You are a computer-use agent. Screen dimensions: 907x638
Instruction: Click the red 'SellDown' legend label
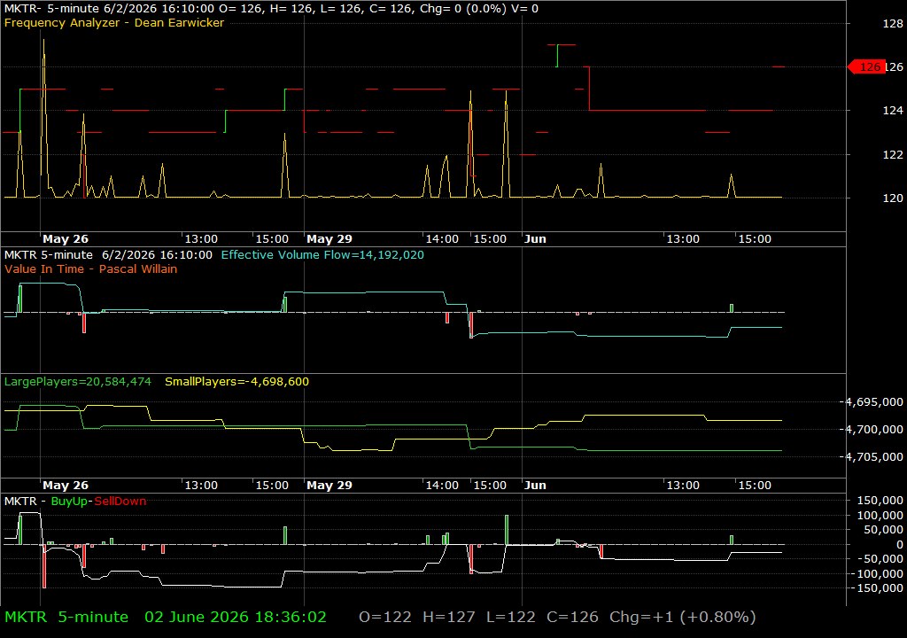pos(120,502)
